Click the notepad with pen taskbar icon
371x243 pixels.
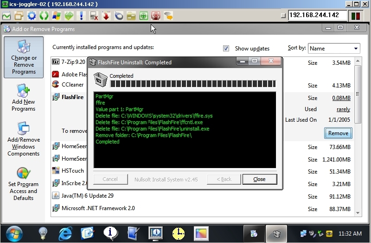pyautogui.click(x=88, y=234)
